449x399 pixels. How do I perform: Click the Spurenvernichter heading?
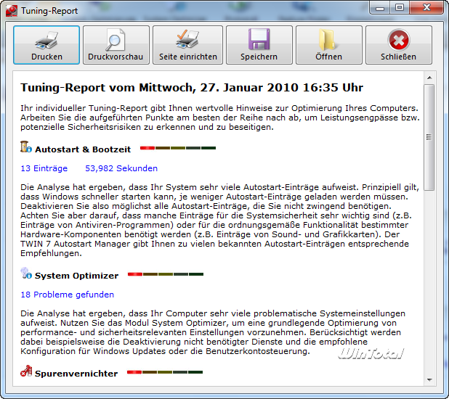coord(76,374)
